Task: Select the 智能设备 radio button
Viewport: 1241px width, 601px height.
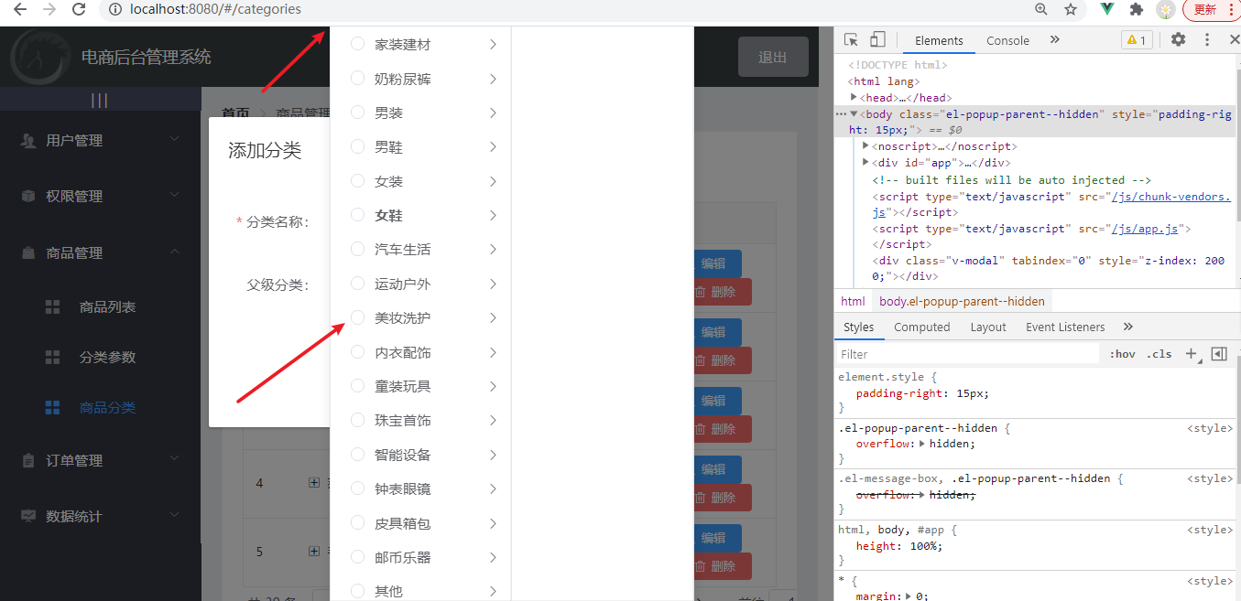Action: (x=358, y=455)
